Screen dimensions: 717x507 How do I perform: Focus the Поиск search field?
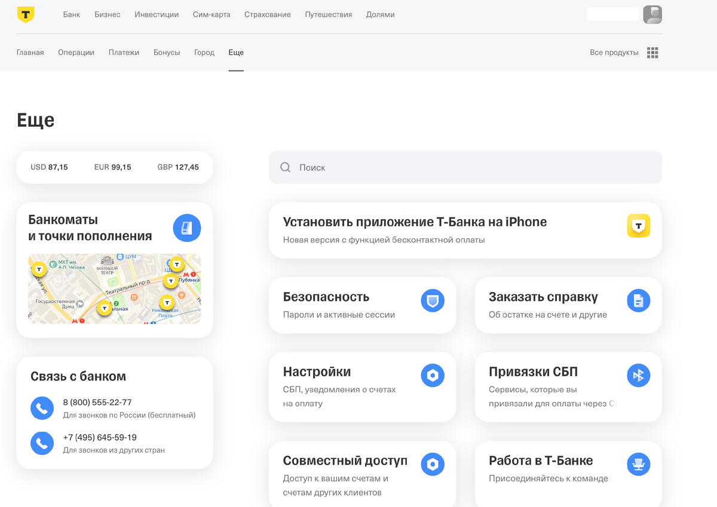tap(465, 167)
